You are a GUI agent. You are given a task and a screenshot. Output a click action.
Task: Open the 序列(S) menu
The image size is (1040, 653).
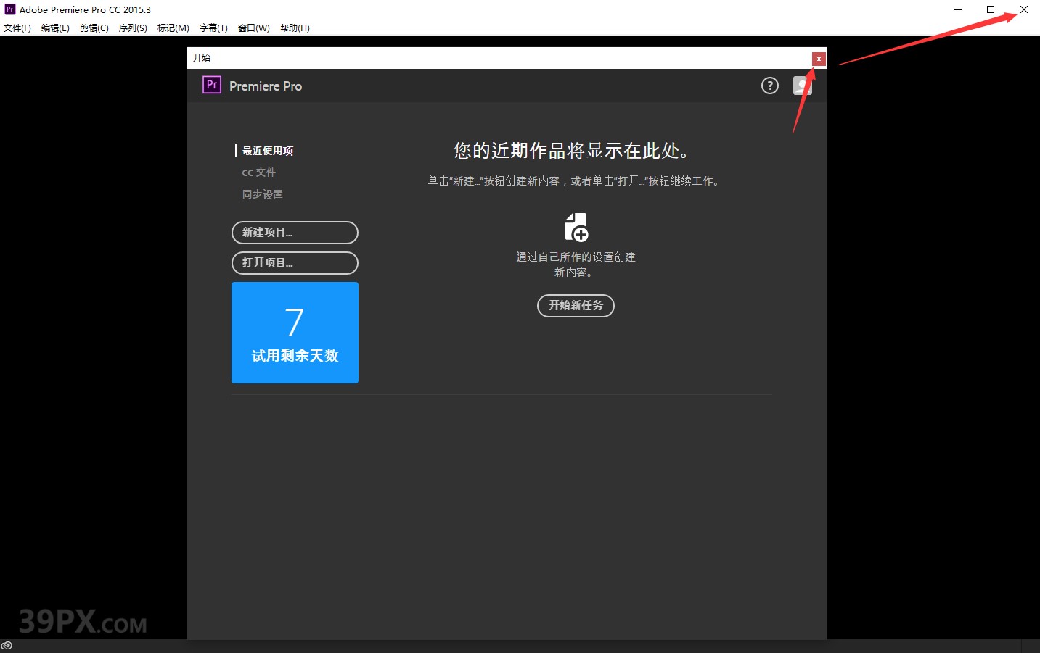point(133,28)
